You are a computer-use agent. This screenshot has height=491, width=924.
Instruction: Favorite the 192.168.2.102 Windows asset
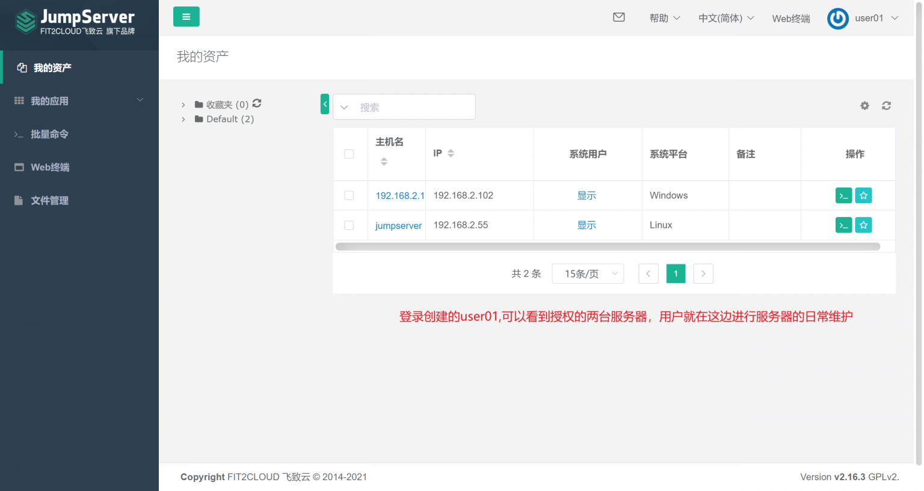(x=863, y=195)
